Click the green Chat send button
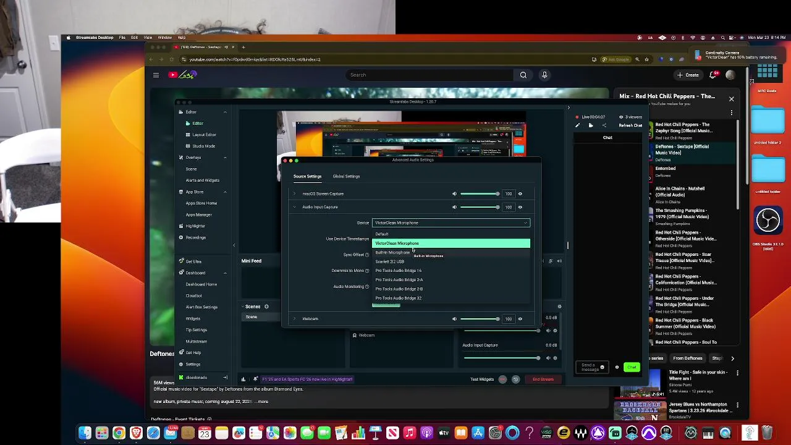This screenshot has width=791, height=445. click(632, 367)
